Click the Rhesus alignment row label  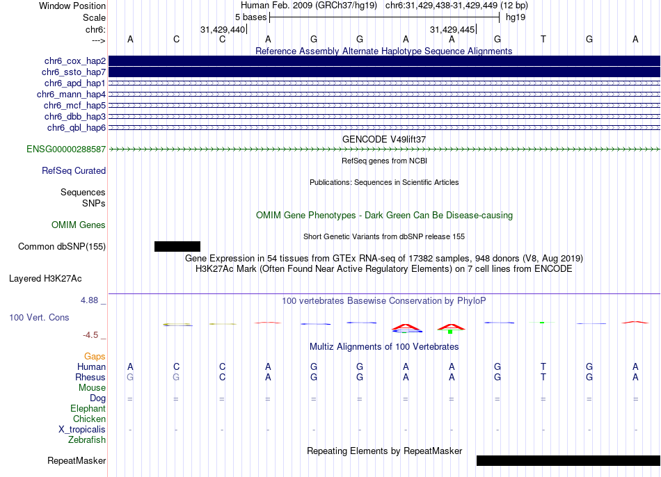[x=90, y=377]
